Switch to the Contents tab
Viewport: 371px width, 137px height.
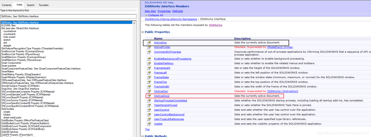(7, 5)
